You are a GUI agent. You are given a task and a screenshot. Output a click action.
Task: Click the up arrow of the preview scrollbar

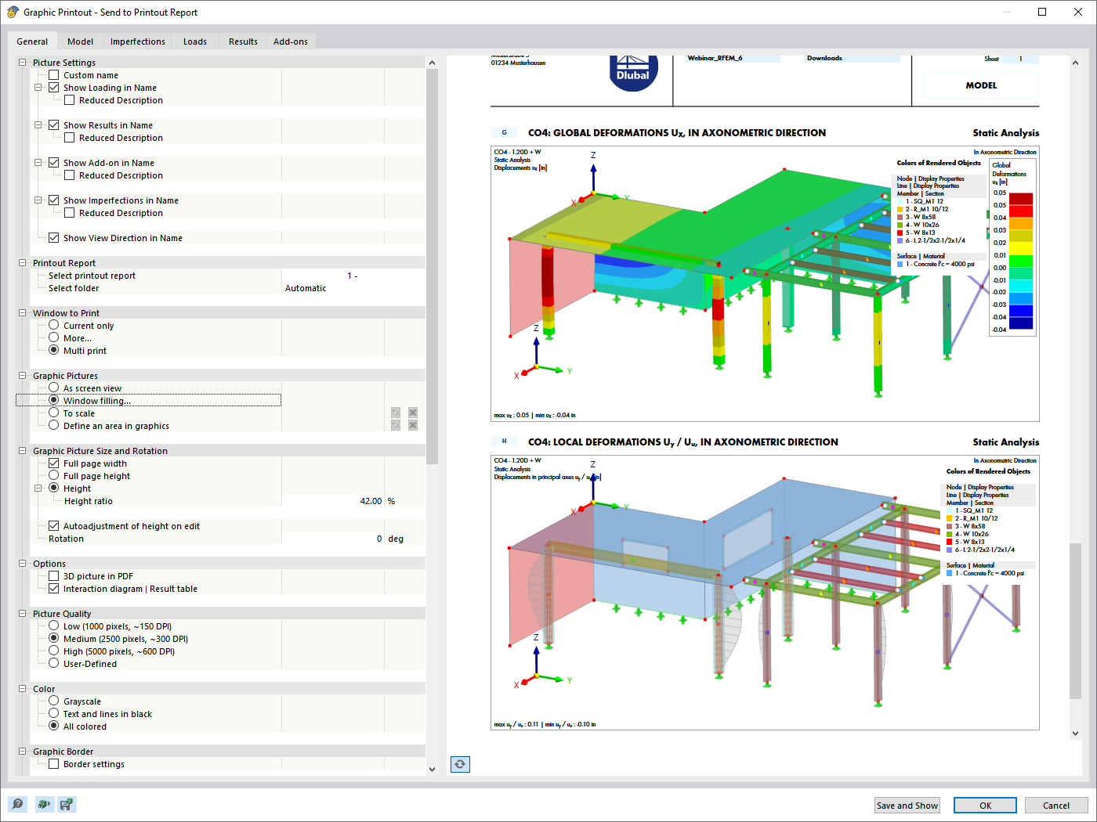pos(1075,63)
